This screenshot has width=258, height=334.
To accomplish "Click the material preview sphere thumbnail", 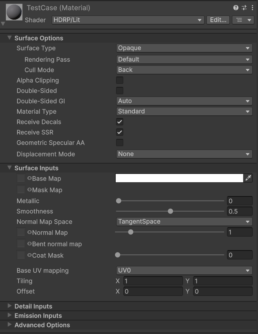I will tap(14, 12).
